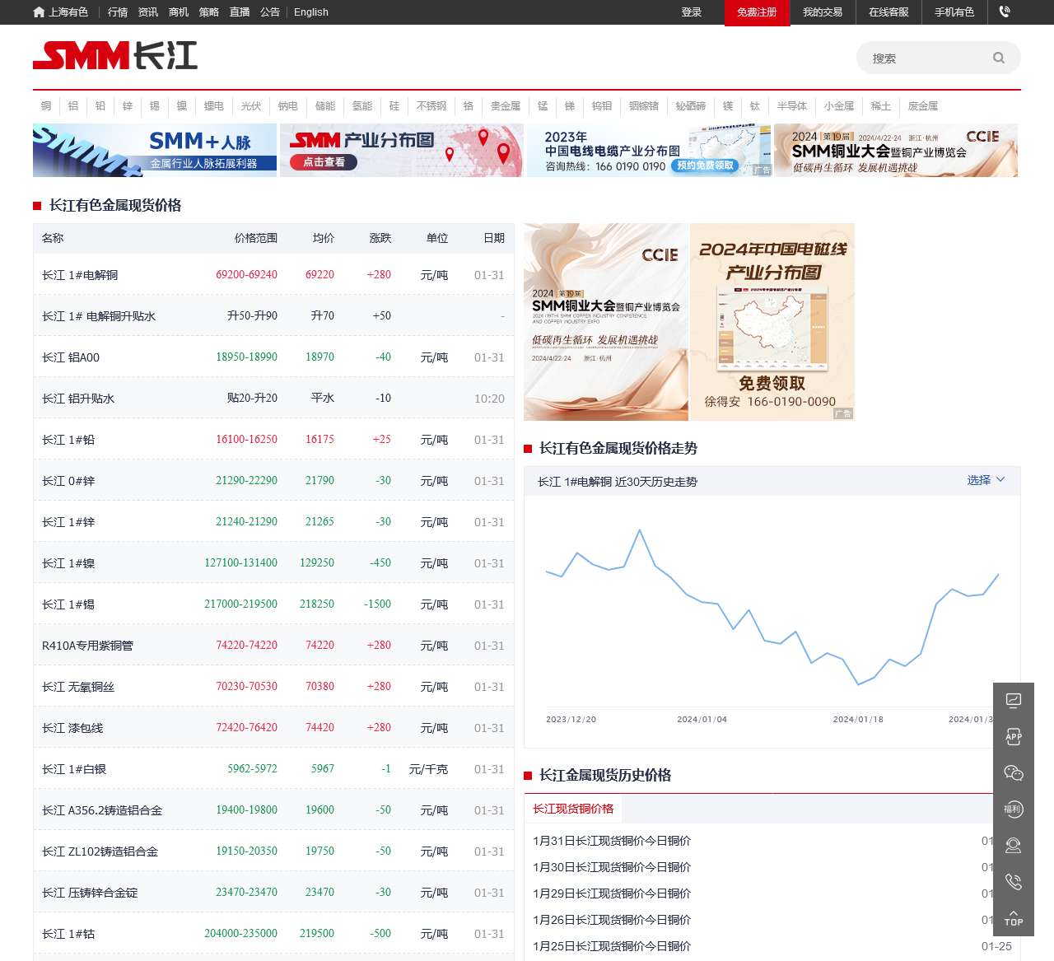
Task: Open 1月29日长江现货铜价今日铜价 article
Action: coord(612,893)
